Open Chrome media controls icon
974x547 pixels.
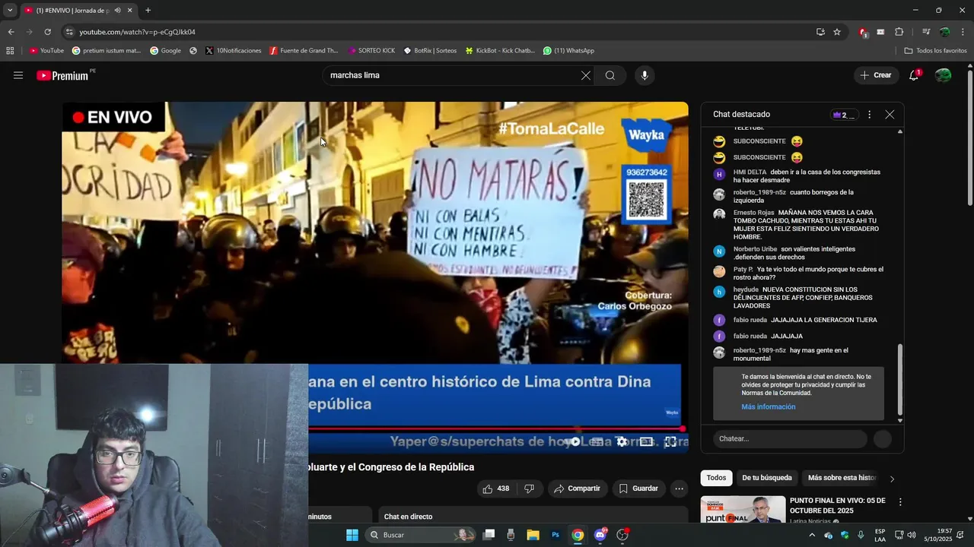pyautogui.click(x=926, y=32)
